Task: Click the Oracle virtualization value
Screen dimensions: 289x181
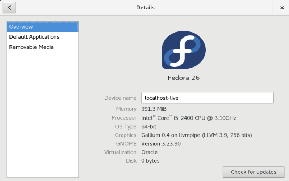Action: 150,152
